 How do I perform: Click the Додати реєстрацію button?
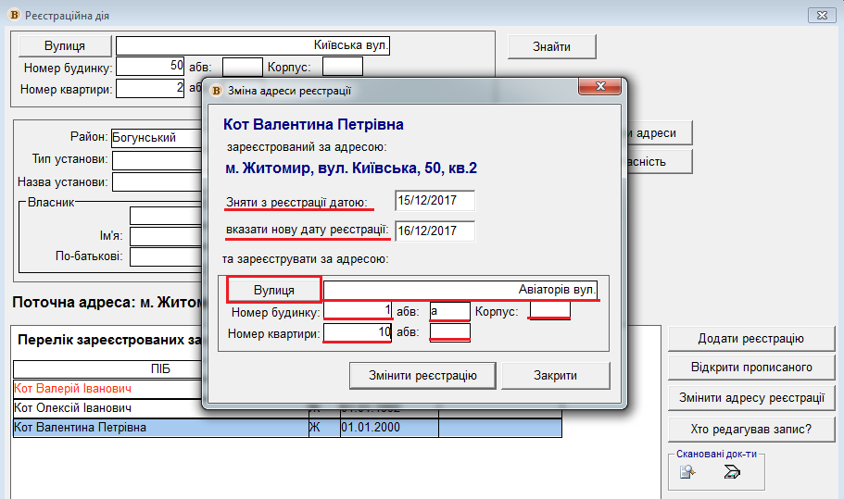(751, 339)
